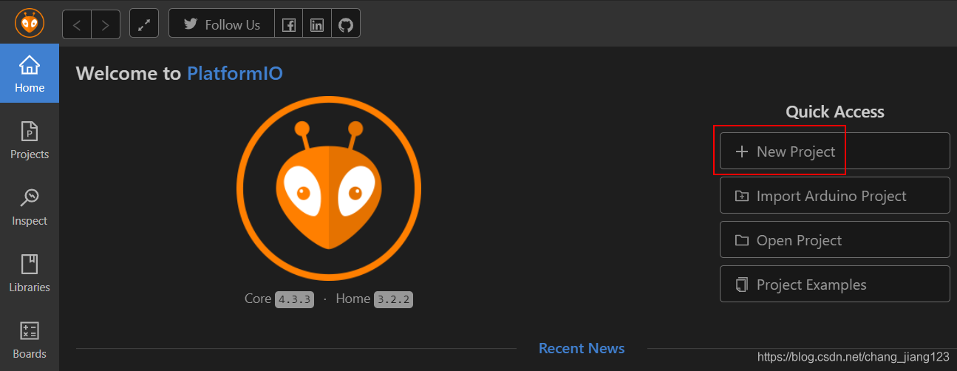Click Core version 4.3.3 badge
The height and width of the screenshot is (371, 957).
(x=294, y=299)
